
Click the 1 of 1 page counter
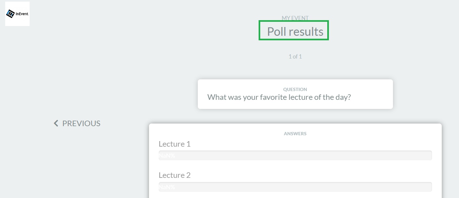pyautogui.click(x=295, y=57)
